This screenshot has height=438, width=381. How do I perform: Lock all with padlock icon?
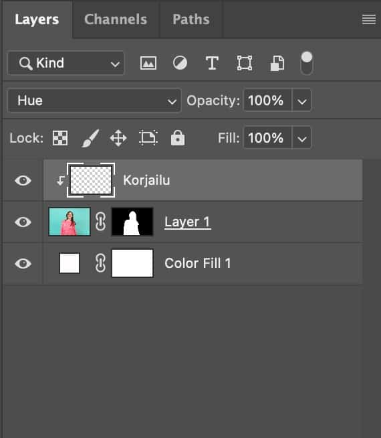(x=178, y=138)
